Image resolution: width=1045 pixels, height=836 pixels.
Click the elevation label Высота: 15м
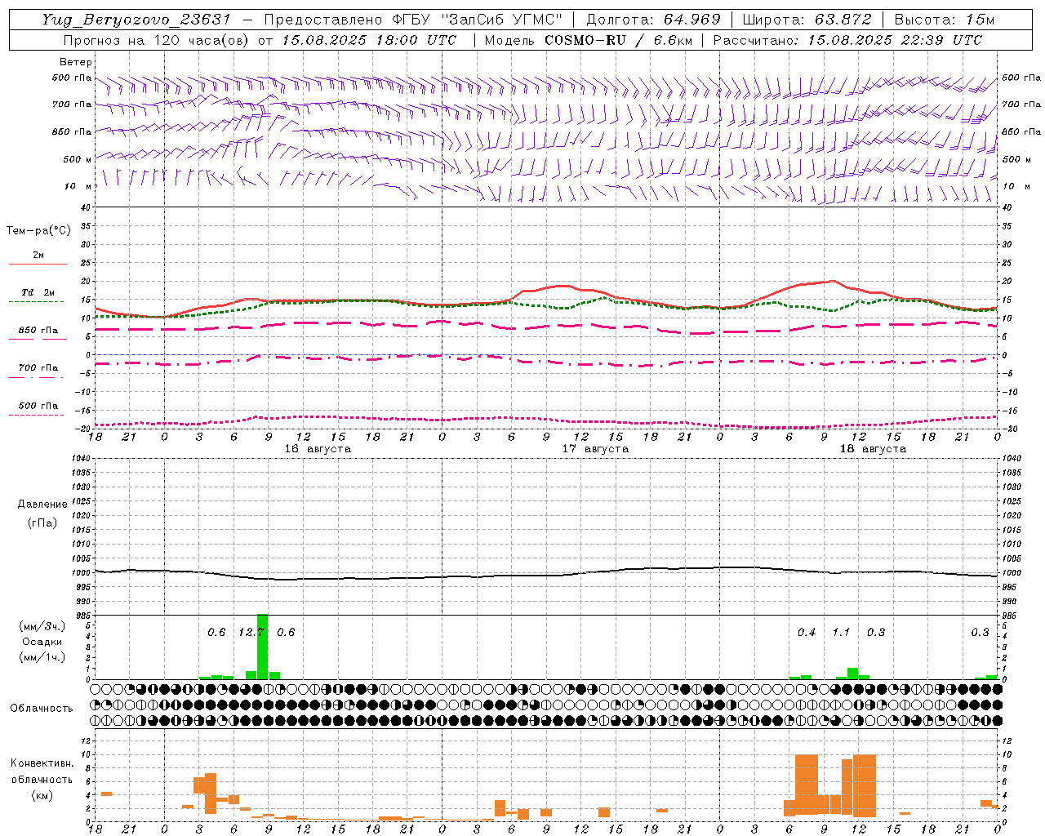(945, 20)
